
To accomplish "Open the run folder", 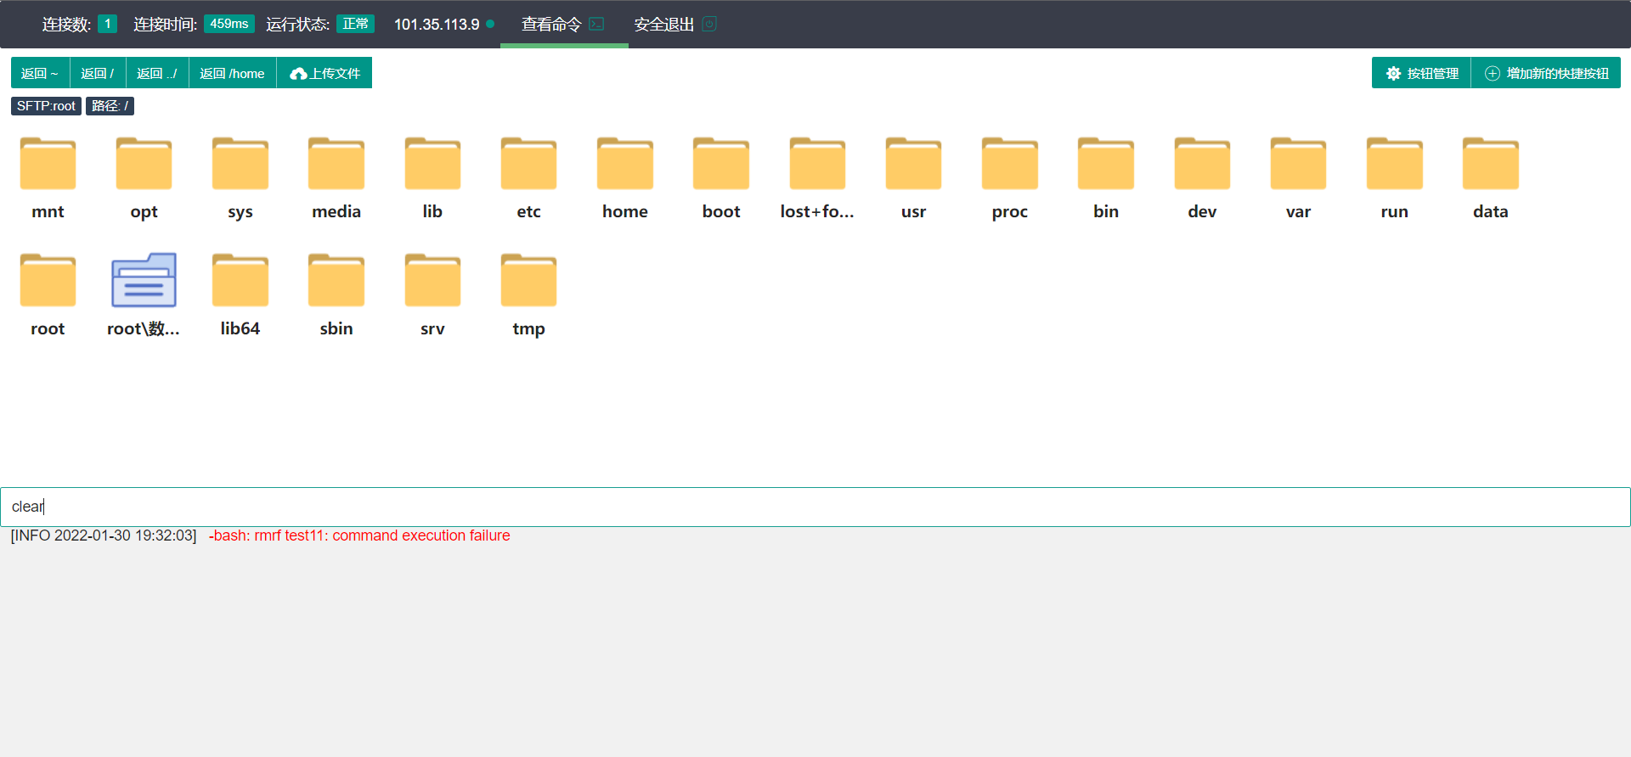I will [x=1395, y=164].
